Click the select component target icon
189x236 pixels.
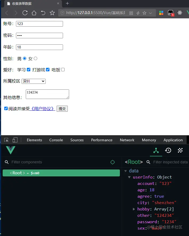coord(112,162)
